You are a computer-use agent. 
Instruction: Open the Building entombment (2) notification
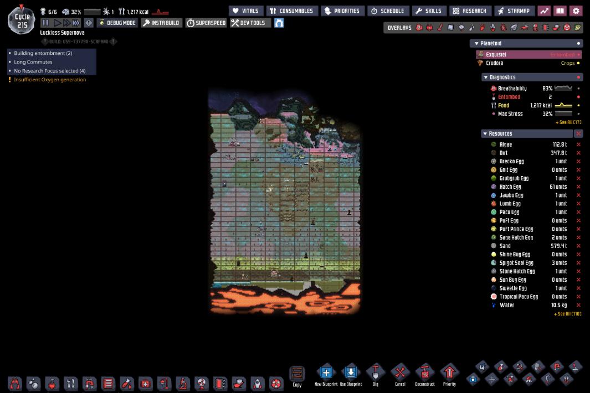point(43,53)
